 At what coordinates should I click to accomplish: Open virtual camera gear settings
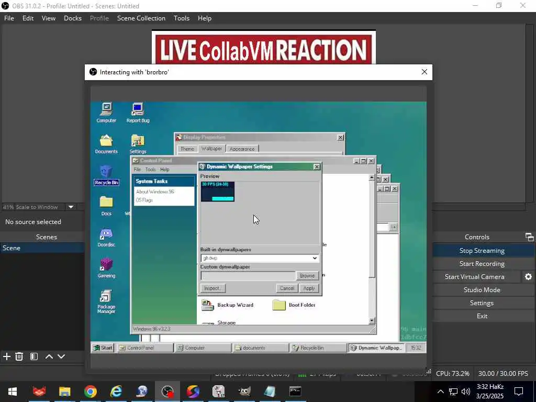click(528, 277)
